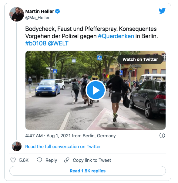Open the Read 1.5K replies button

click(x=88, y=171)
